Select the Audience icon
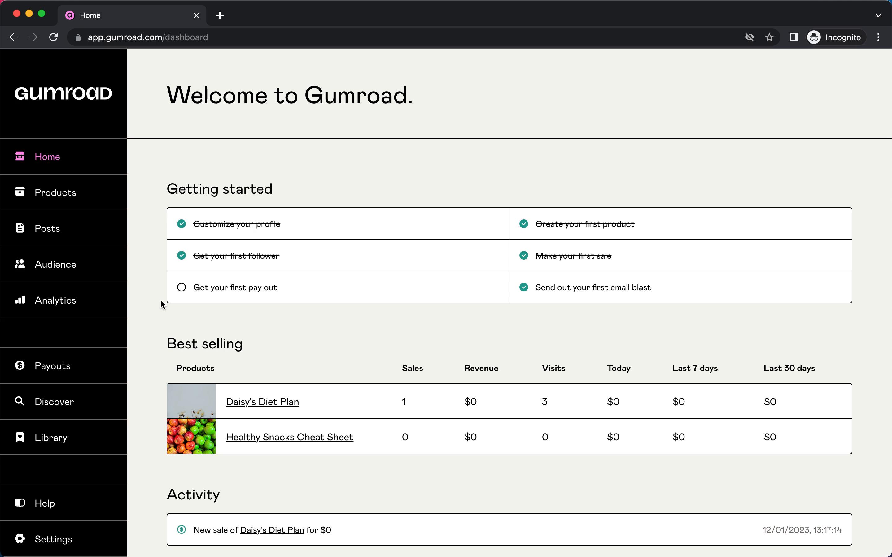The image size is (892, 557). click(x=20, y=264)
